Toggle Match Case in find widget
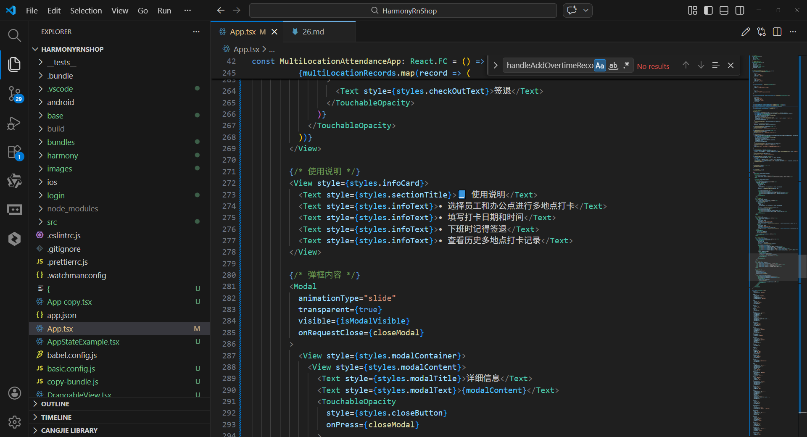 tap(600, 66)
